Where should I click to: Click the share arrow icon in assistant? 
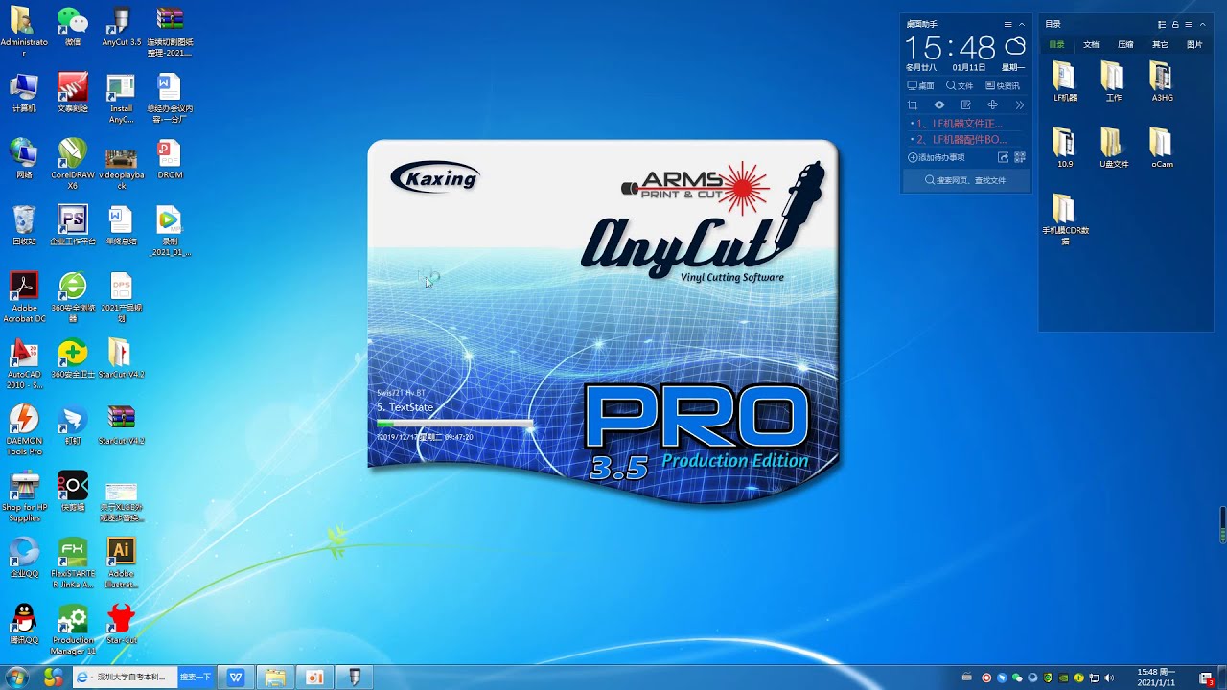[1004, 157]
